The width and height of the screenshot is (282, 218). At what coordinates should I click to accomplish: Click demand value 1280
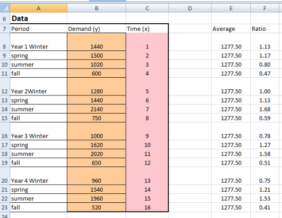click(x=97, y=86)
